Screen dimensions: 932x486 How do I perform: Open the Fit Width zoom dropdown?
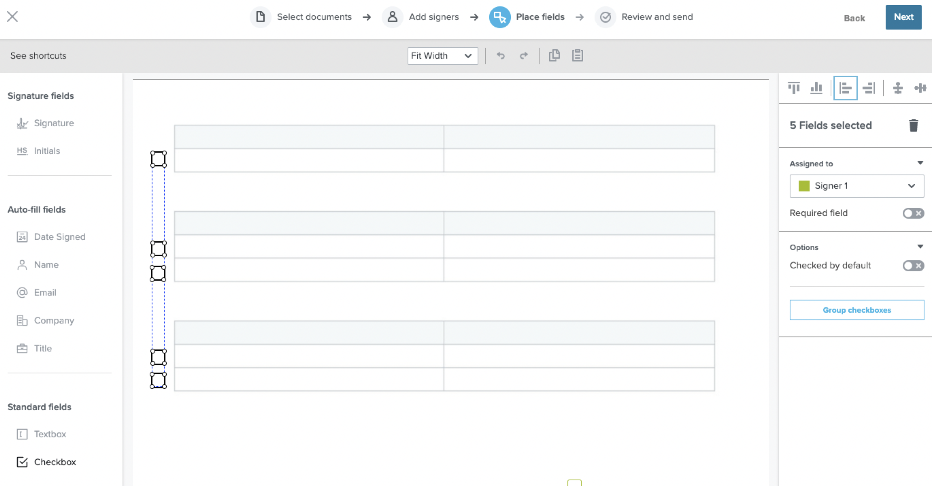442,56
